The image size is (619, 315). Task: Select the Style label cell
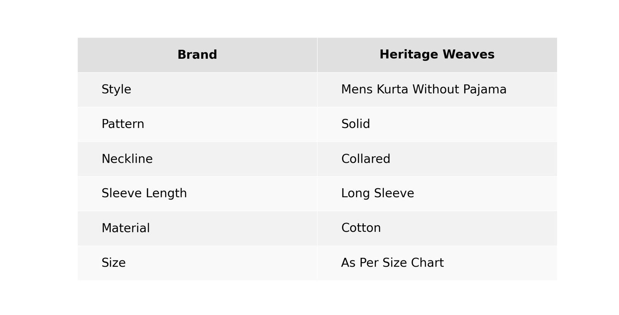coord(116,89)
